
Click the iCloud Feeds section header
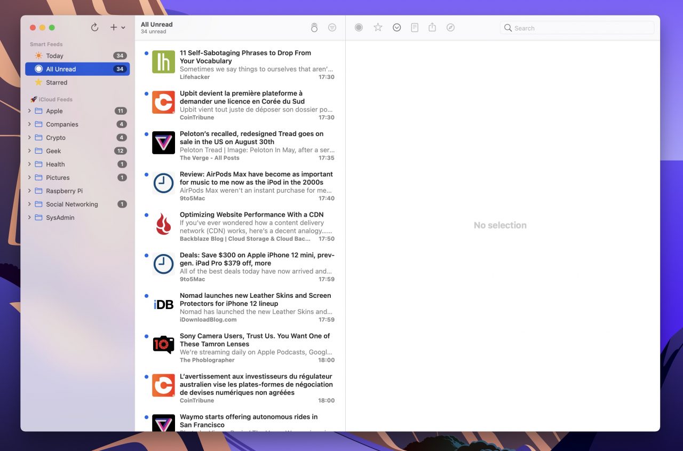[51, 99]
